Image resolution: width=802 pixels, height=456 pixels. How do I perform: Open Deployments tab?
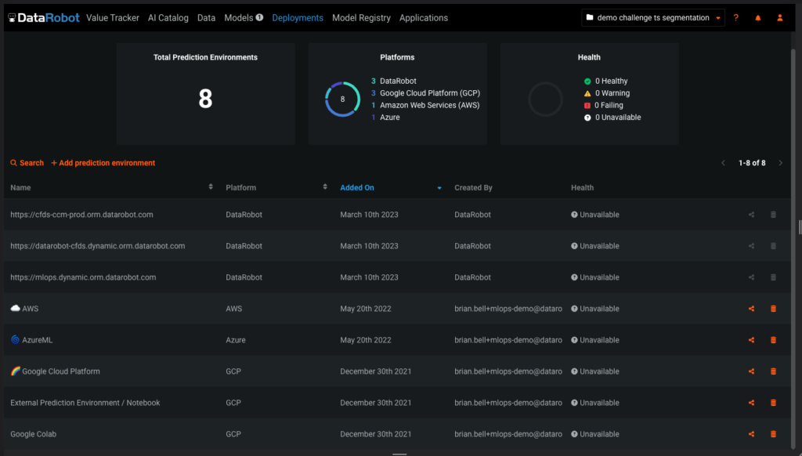[x=298, y=18]
